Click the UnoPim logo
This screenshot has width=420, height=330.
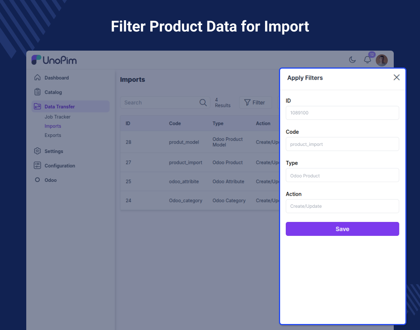pyautogui.click(x=54, y=60)
